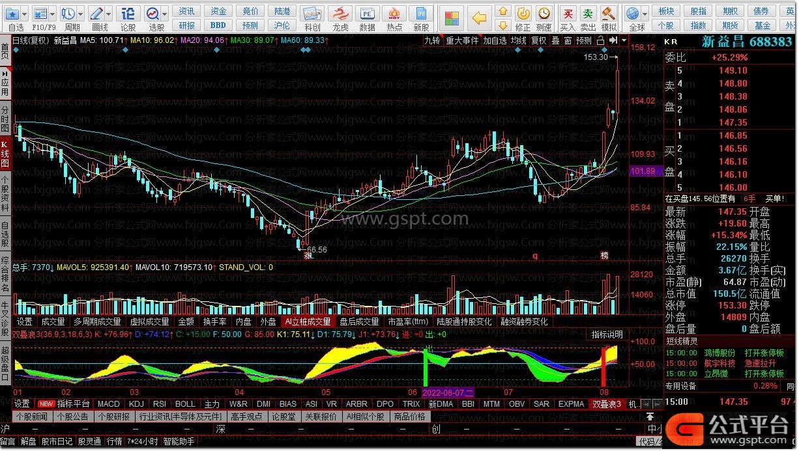Open the 股市日记 stock diary in status bar
The image size is (799, 451).
tap(57, 442)
